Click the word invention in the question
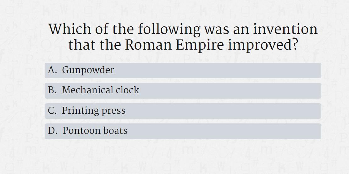Screen dimensions: 349x174 (285, 29)
